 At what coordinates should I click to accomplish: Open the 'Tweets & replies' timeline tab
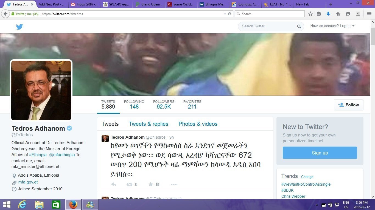pos(149,124)
